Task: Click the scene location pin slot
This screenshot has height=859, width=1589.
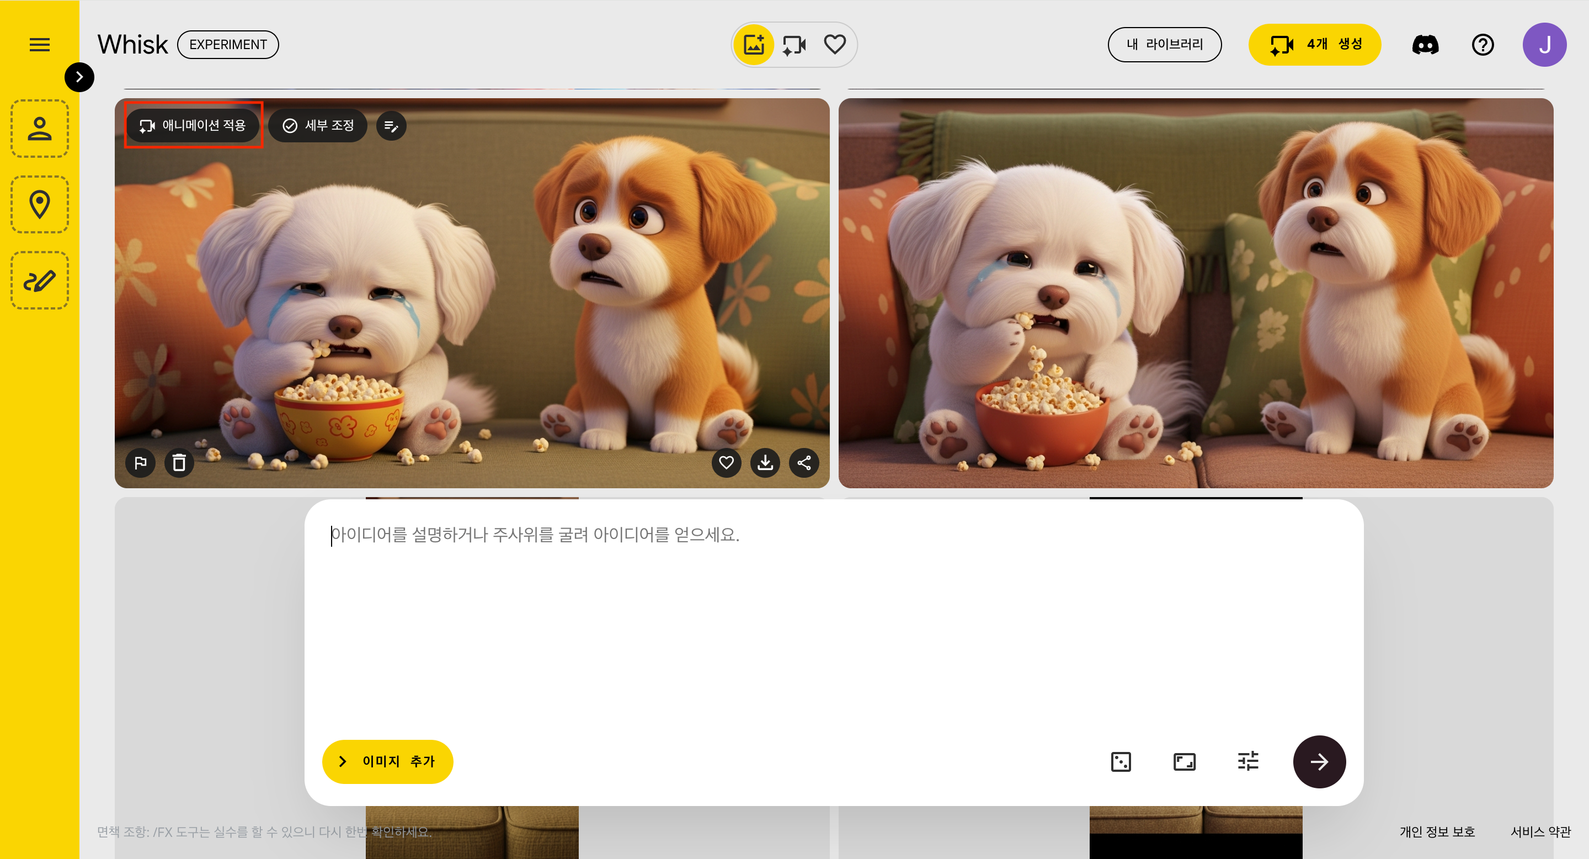Action: click(x=40, y=204)
